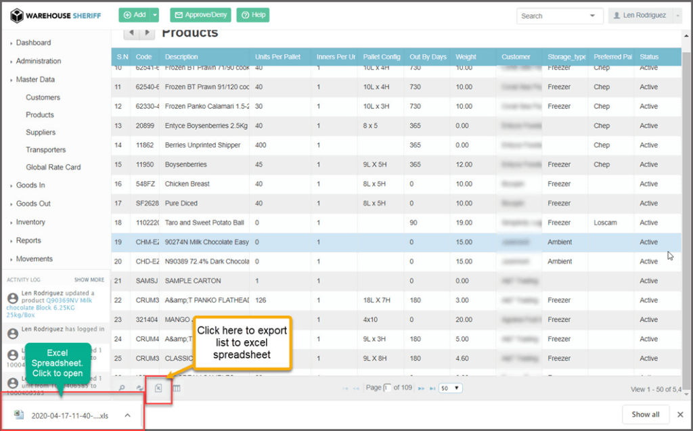Click SHOW MORE in the activity log

[x=89, y=279]
